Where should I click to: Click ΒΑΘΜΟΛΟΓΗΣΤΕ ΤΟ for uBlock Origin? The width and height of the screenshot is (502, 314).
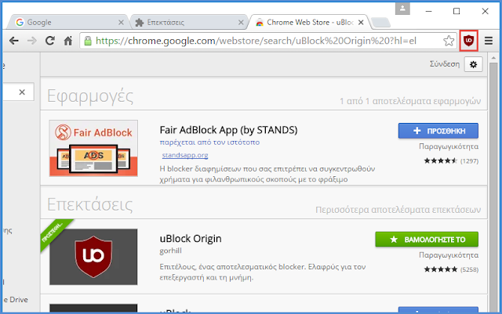click(427, 239)
